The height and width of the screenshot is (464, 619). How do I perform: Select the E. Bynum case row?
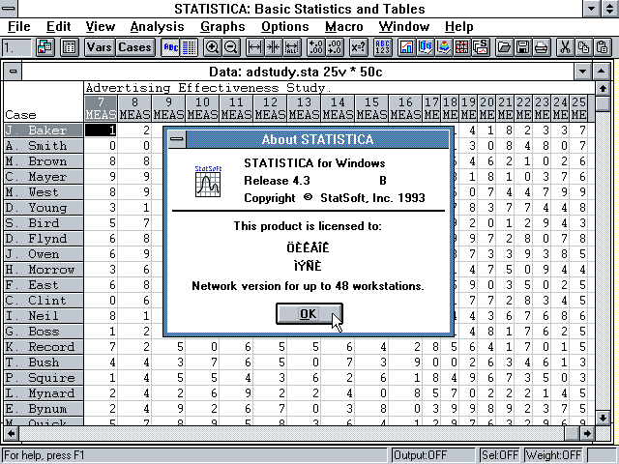(44, 409)
